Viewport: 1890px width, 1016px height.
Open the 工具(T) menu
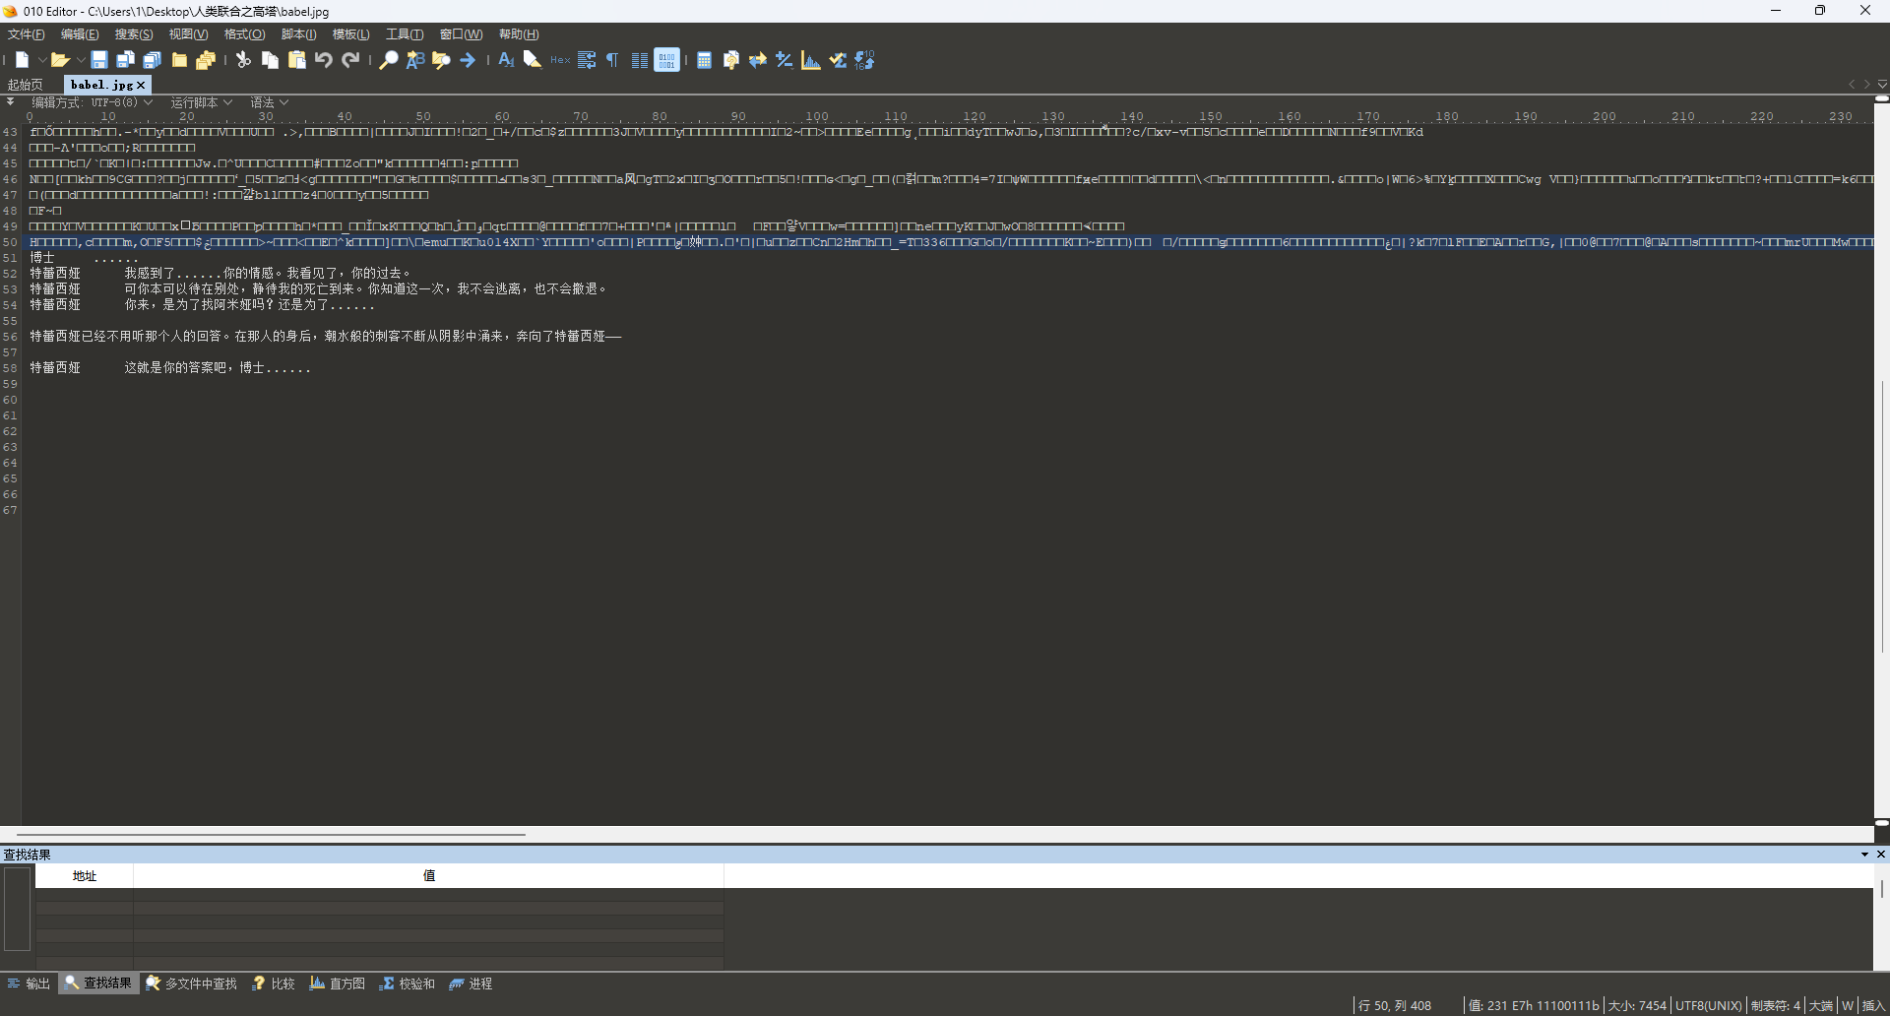click(x=405, y=34)
